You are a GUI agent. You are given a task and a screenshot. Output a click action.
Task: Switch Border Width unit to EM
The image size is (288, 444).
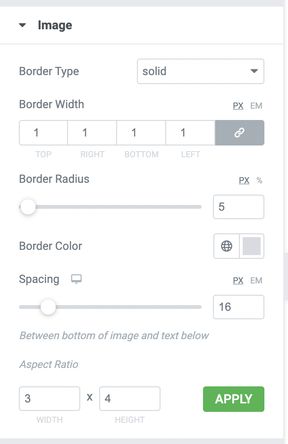click(256, 106)
